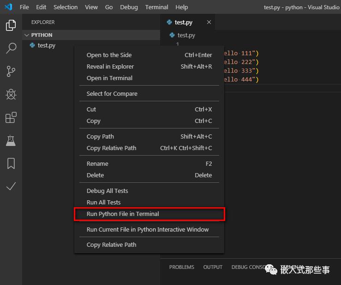Choose Copy Path entry
This screenshot has height=285, width=341.
[x=149, y=137]
